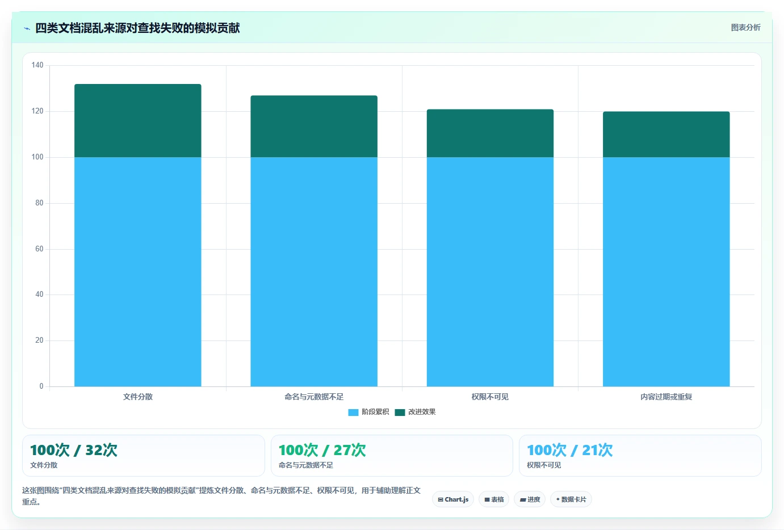
Task: Click the dark green 内容过期或重复 bar segment
Action: [x=666, y=134]
